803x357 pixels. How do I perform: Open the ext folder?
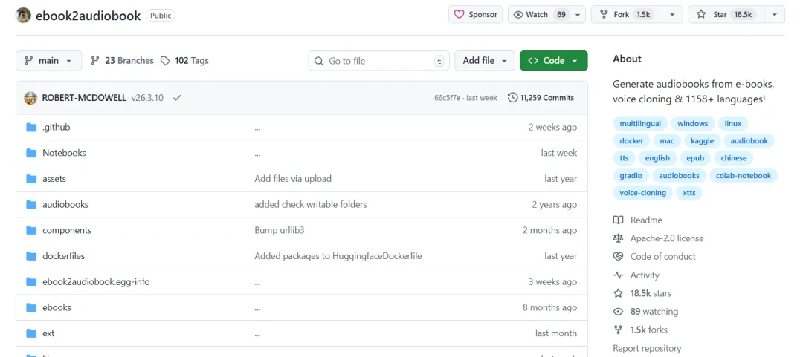click(x=48, y=333)
